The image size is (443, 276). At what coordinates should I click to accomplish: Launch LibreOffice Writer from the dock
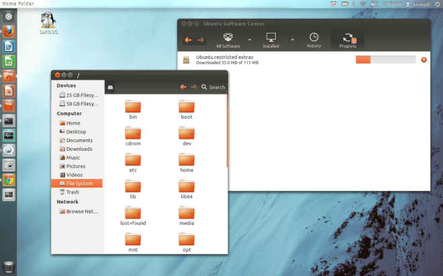pos(9,46)
